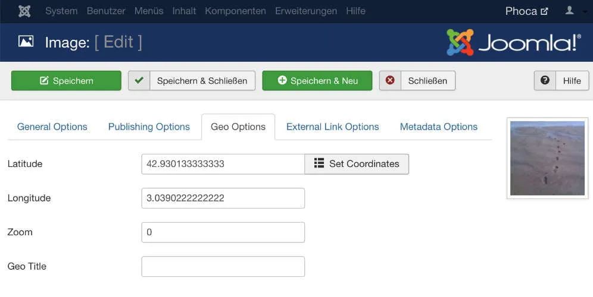Click the Longitude label
This screenshot has width=593, height=297.
(x=29, y=198)
